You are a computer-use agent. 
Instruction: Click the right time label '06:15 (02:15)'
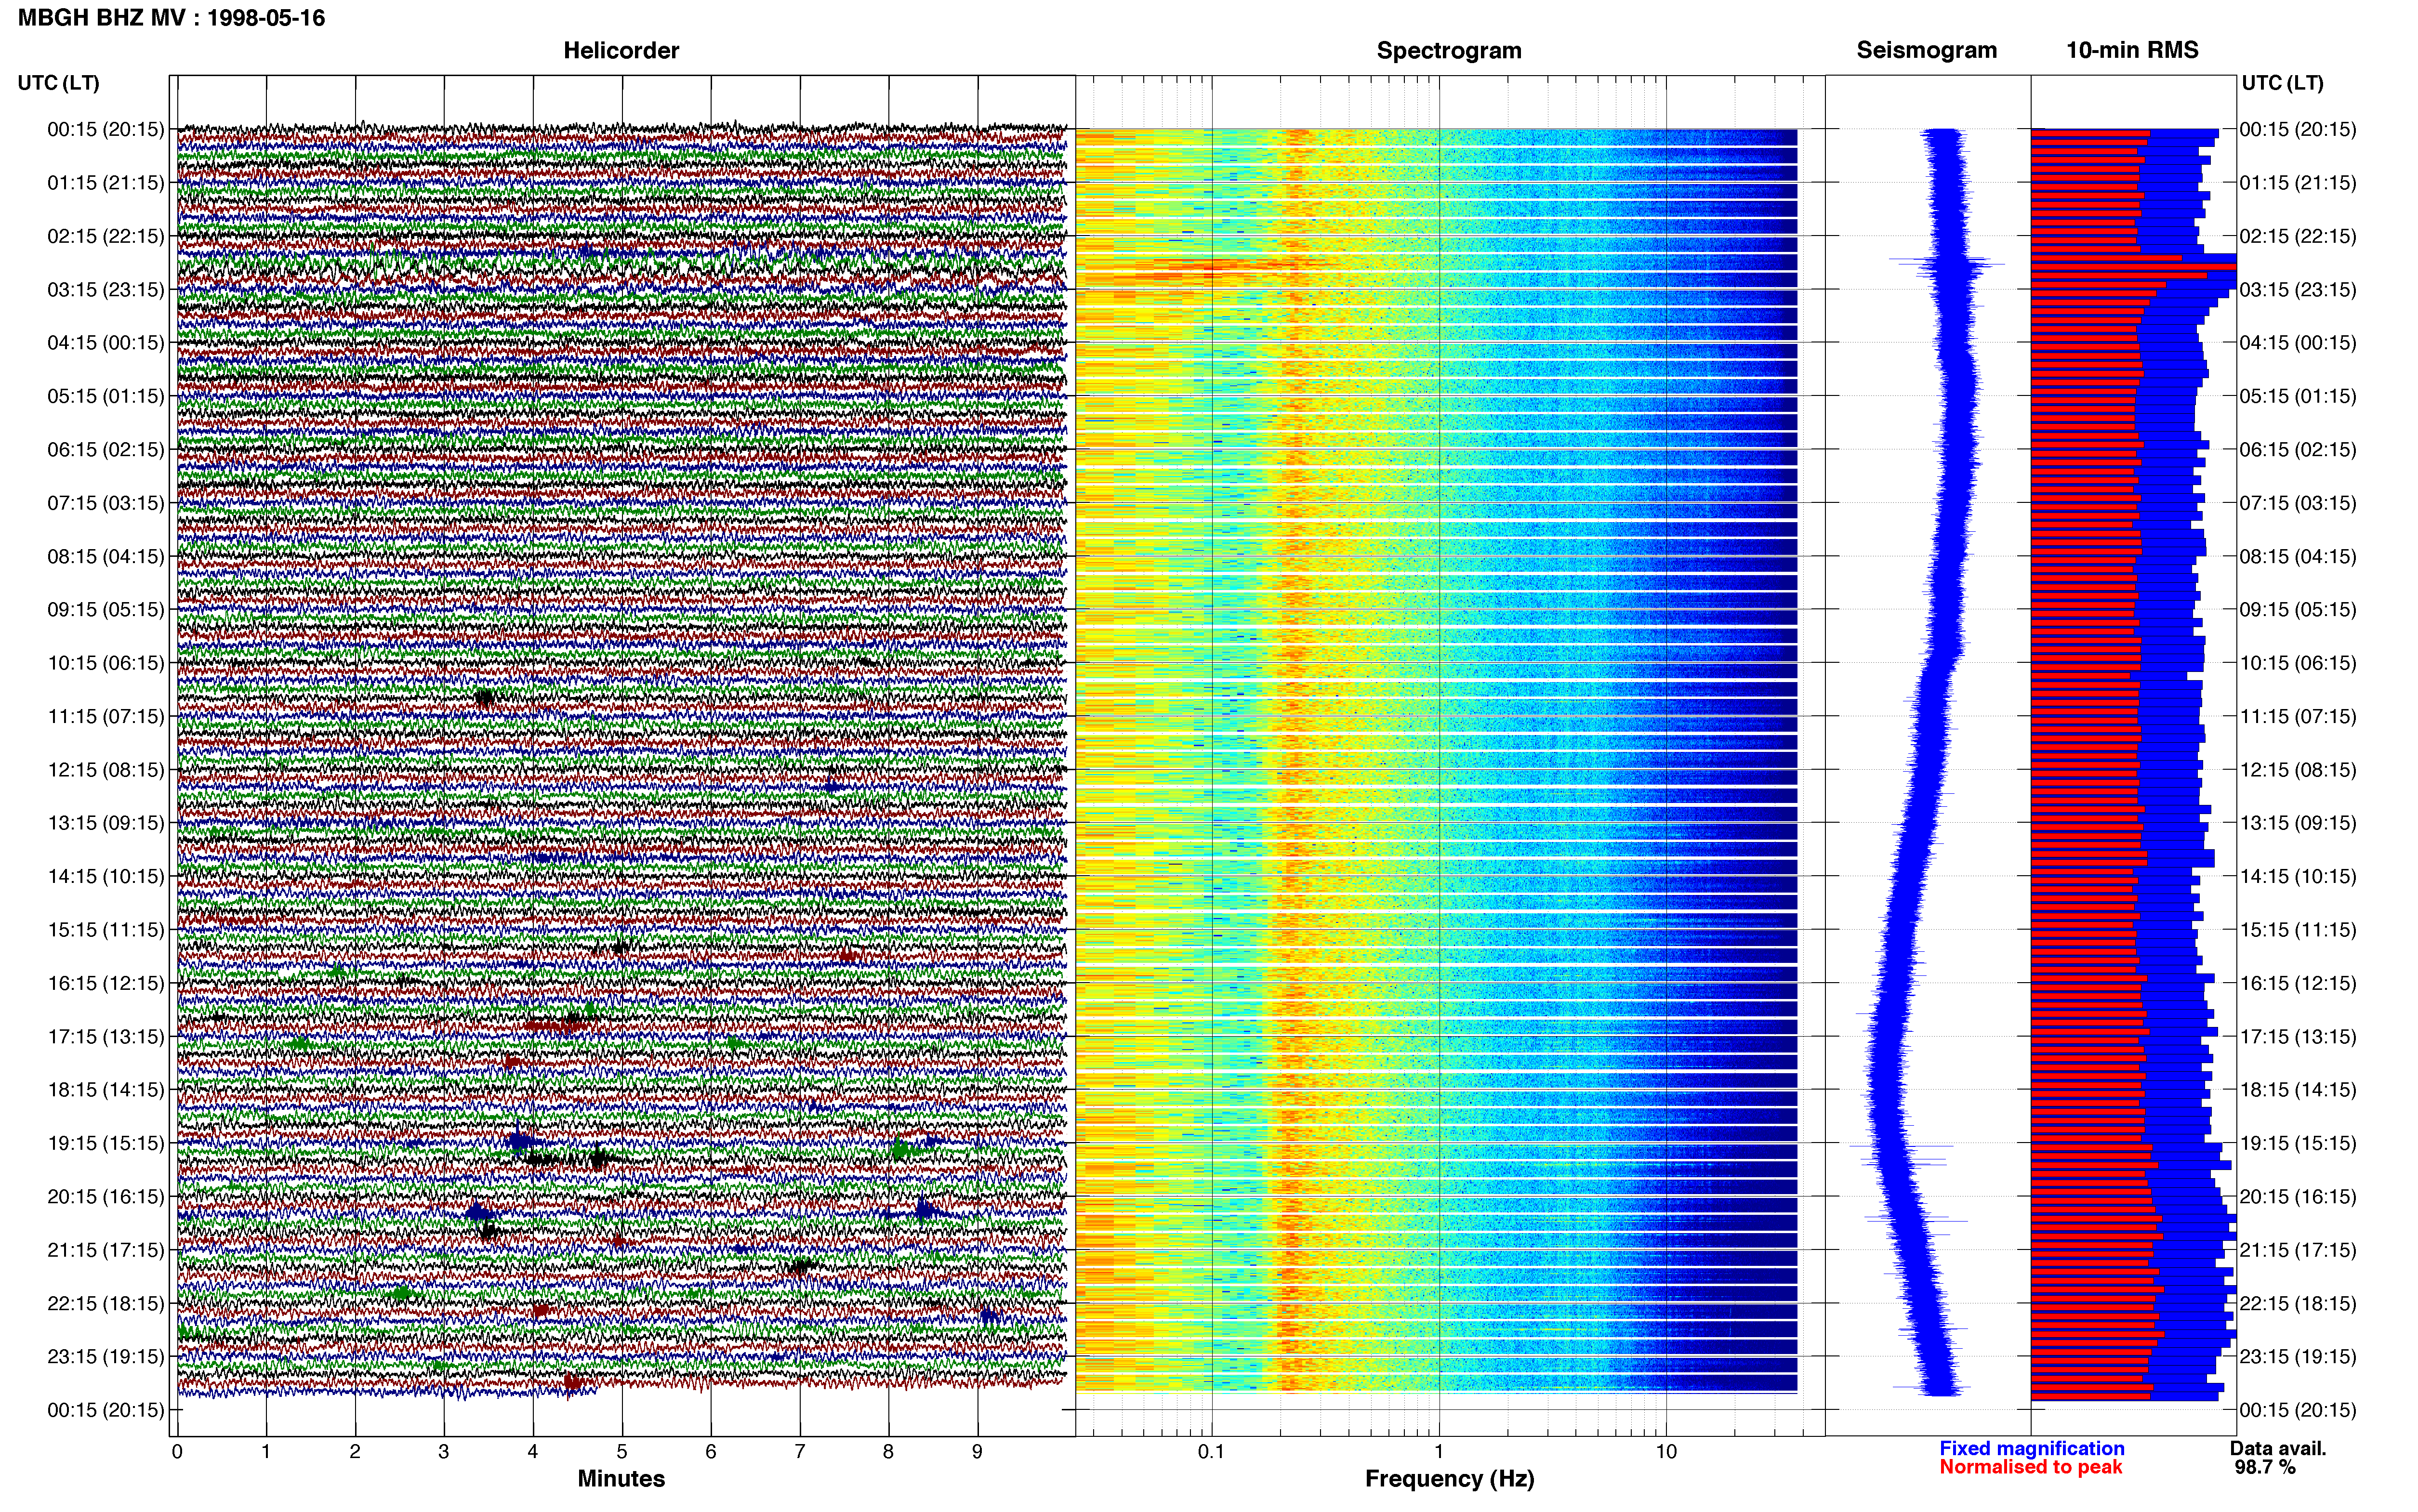(2298, 449)
